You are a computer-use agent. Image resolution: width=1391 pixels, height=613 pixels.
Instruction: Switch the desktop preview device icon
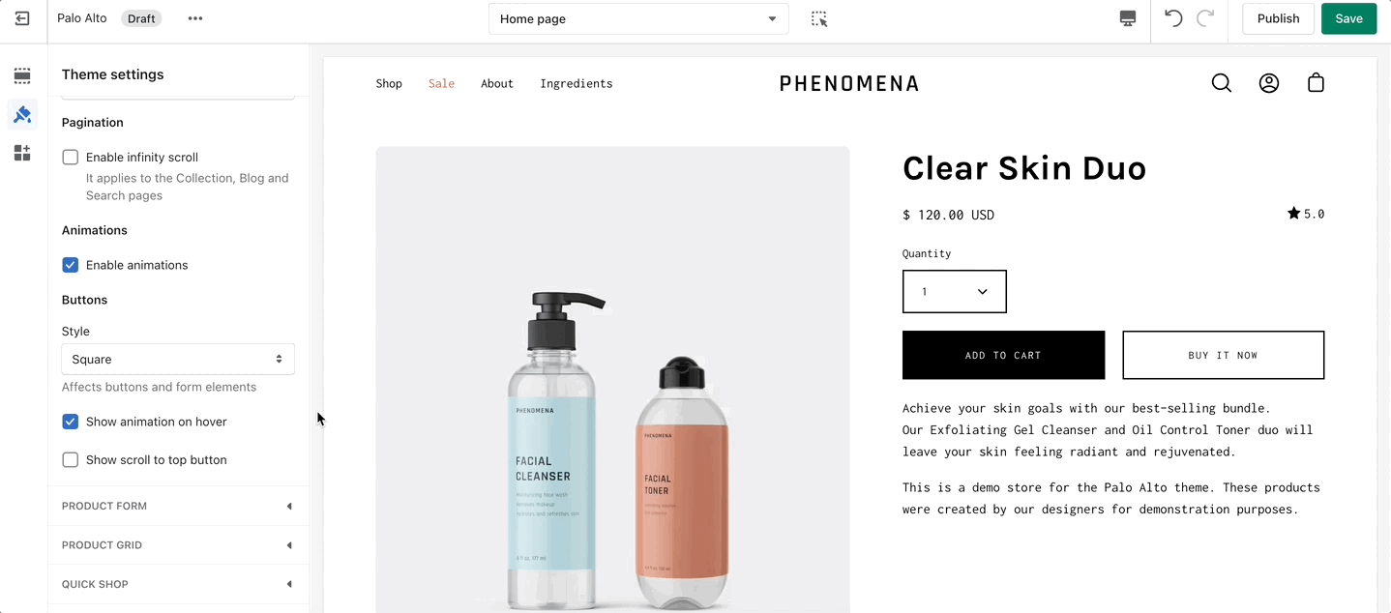click(x=1128, y=18)
